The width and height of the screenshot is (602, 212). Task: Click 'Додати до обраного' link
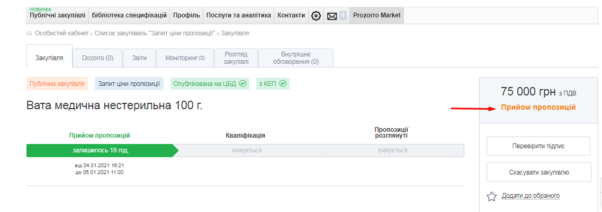[x=531, y=196]
